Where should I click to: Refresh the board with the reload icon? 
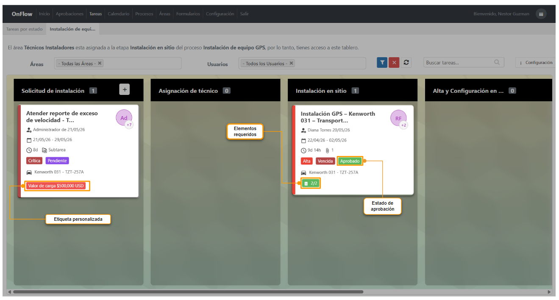(406, 63)
